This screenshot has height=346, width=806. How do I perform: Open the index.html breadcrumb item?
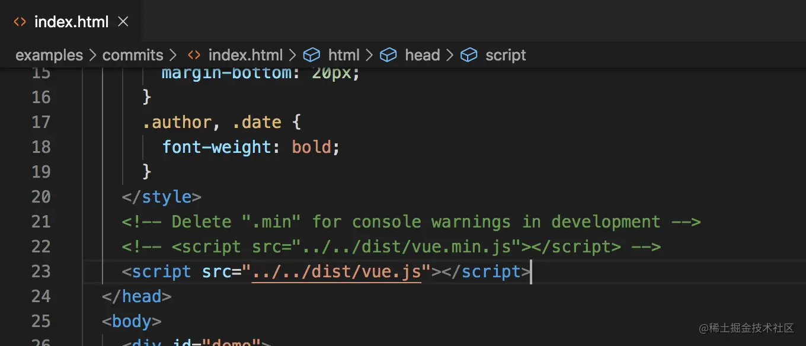[245, 55]
